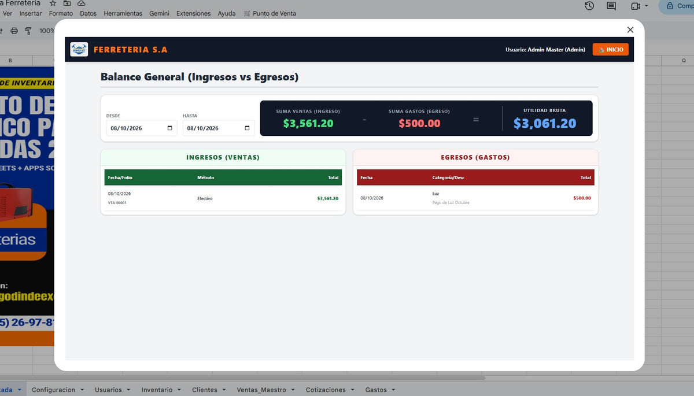Click the DESDE date input field

pos(142,128)
